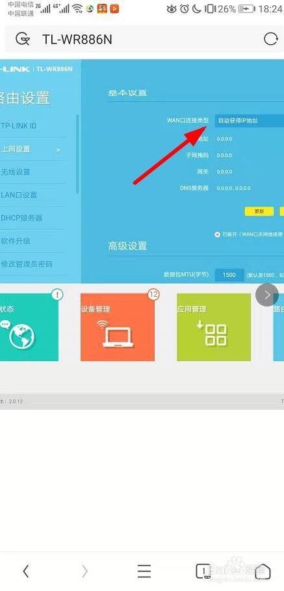Tap the alert badge on 状态 tile
The image size is (284, 591).
click(x=57, y=295)
